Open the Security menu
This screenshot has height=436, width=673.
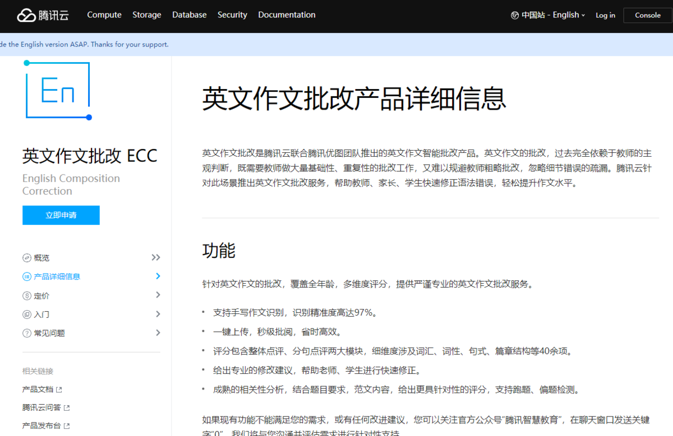coord(232,15)
